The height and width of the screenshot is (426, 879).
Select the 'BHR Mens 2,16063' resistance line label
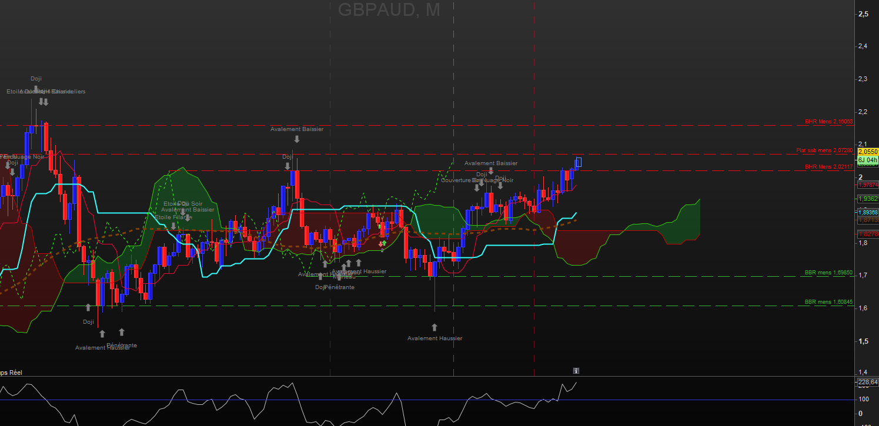(828, 122)
